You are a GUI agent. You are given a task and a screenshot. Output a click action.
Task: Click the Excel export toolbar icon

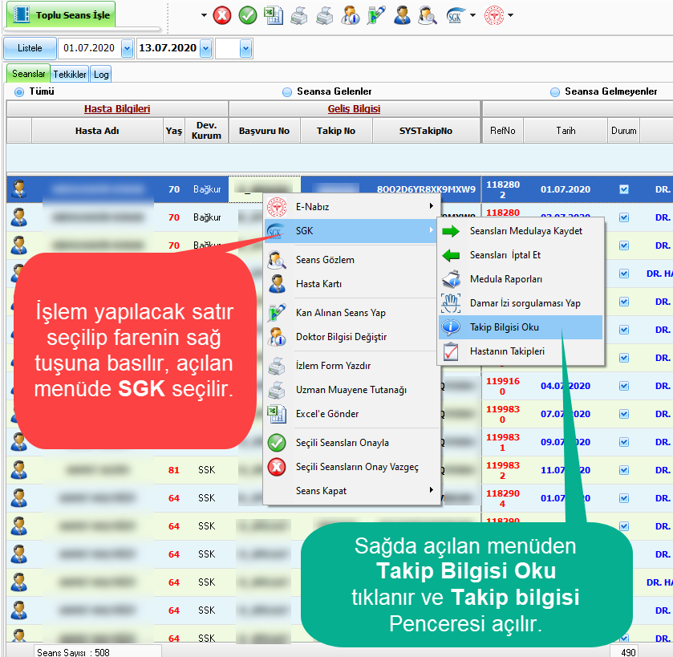(274, 16)
